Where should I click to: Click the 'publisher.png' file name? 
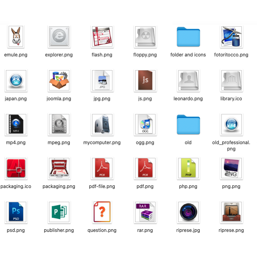[59, 230]
